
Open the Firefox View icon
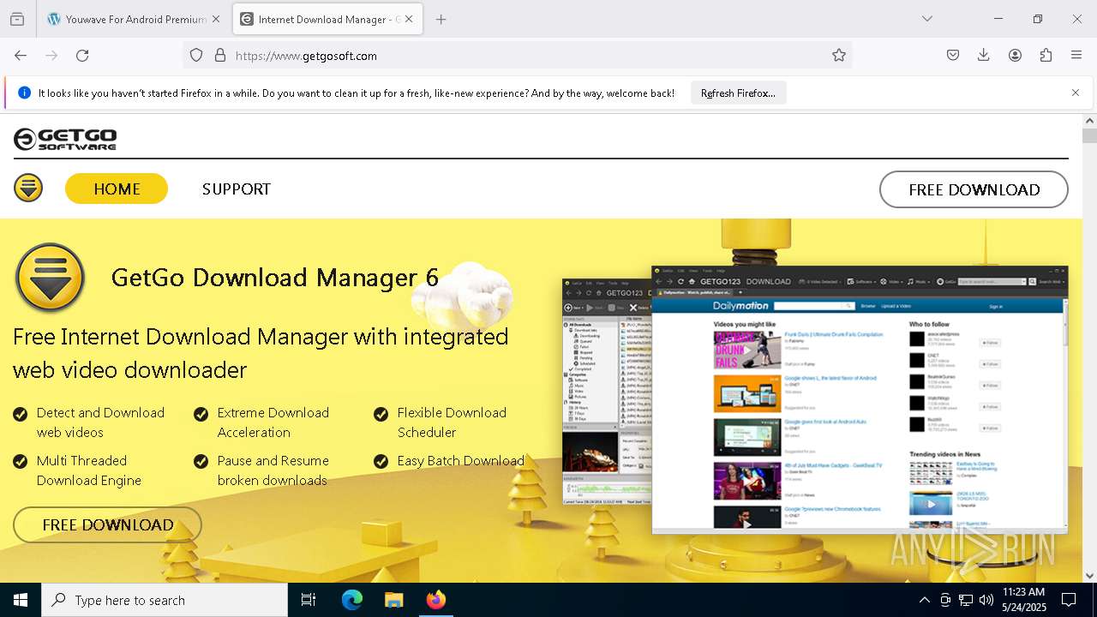[x=17, y=19]
